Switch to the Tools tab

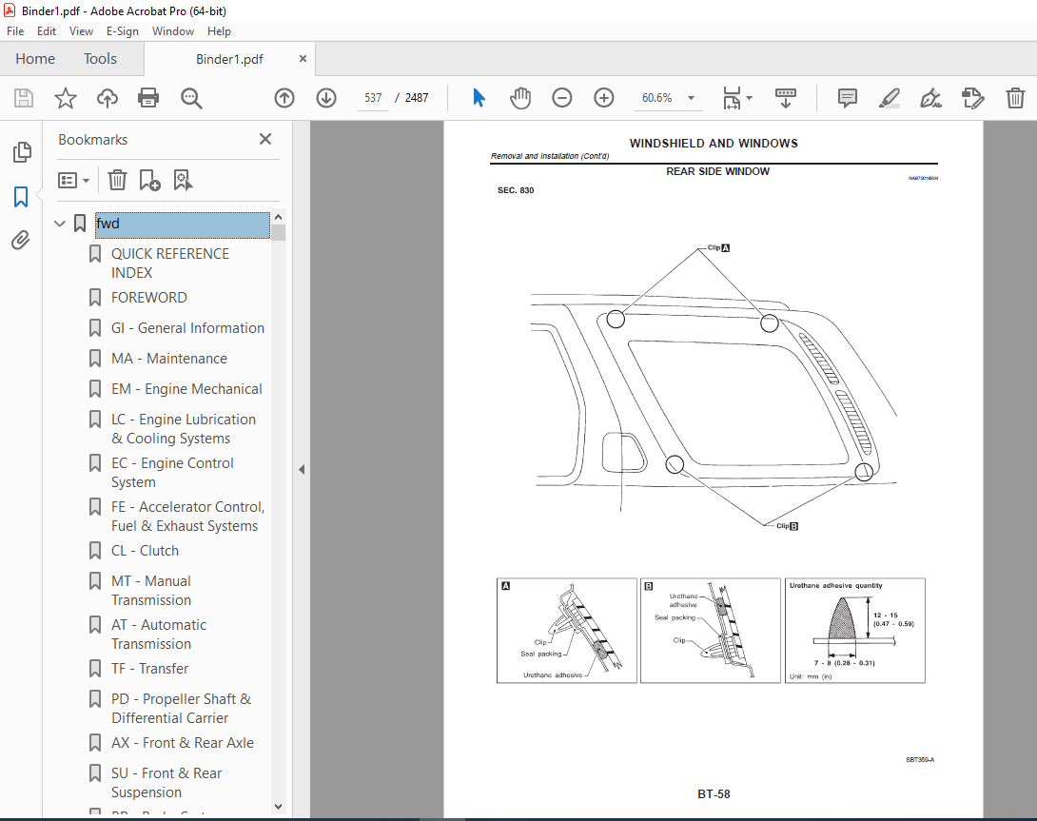coord(100,59)
